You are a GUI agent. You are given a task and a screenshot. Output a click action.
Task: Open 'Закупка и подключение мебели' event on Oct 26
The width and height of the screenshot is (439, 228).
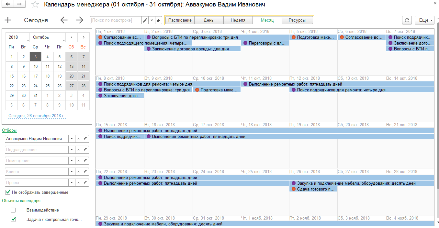click(361, 183)
